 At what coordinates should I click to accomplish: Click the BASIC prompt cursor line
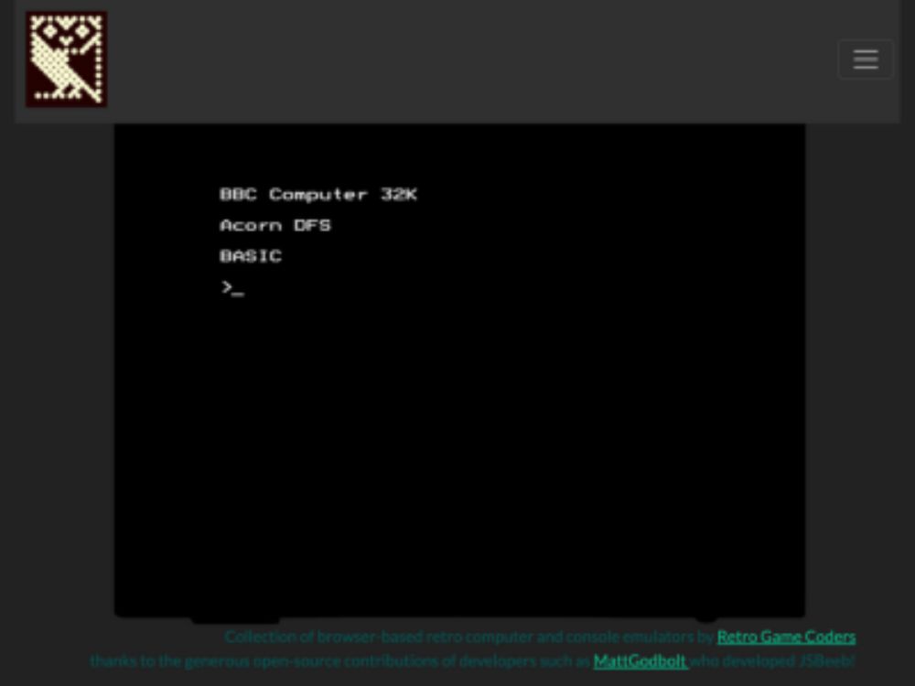(x=232, y=287)
